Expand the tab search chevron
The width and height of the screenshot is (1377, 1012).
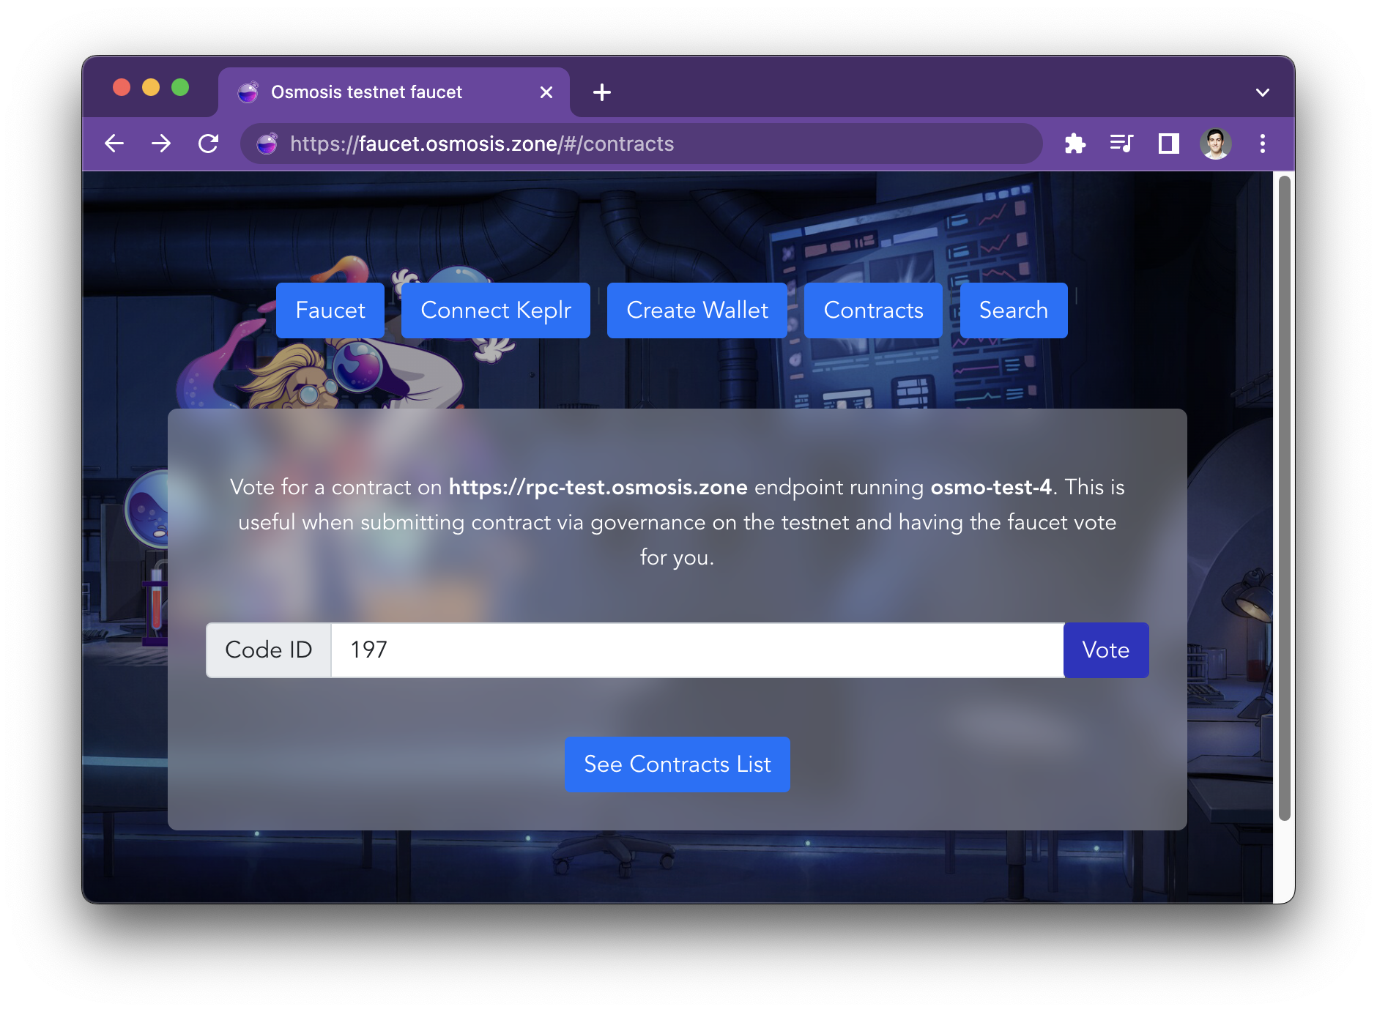tap(1262, 92)
